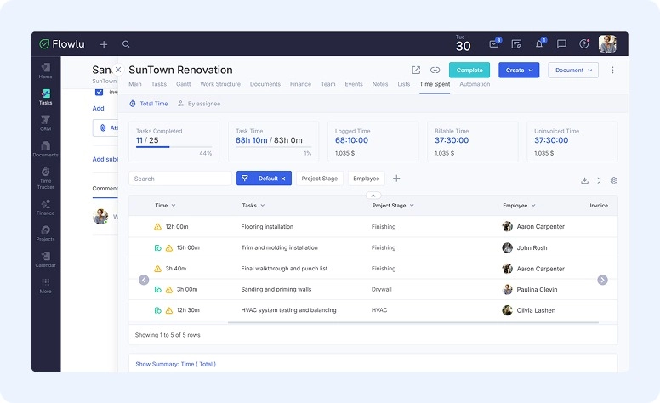Switch to the Work Structure tab
This screenshot has width=660, height=403.
[x=220, y=84]
